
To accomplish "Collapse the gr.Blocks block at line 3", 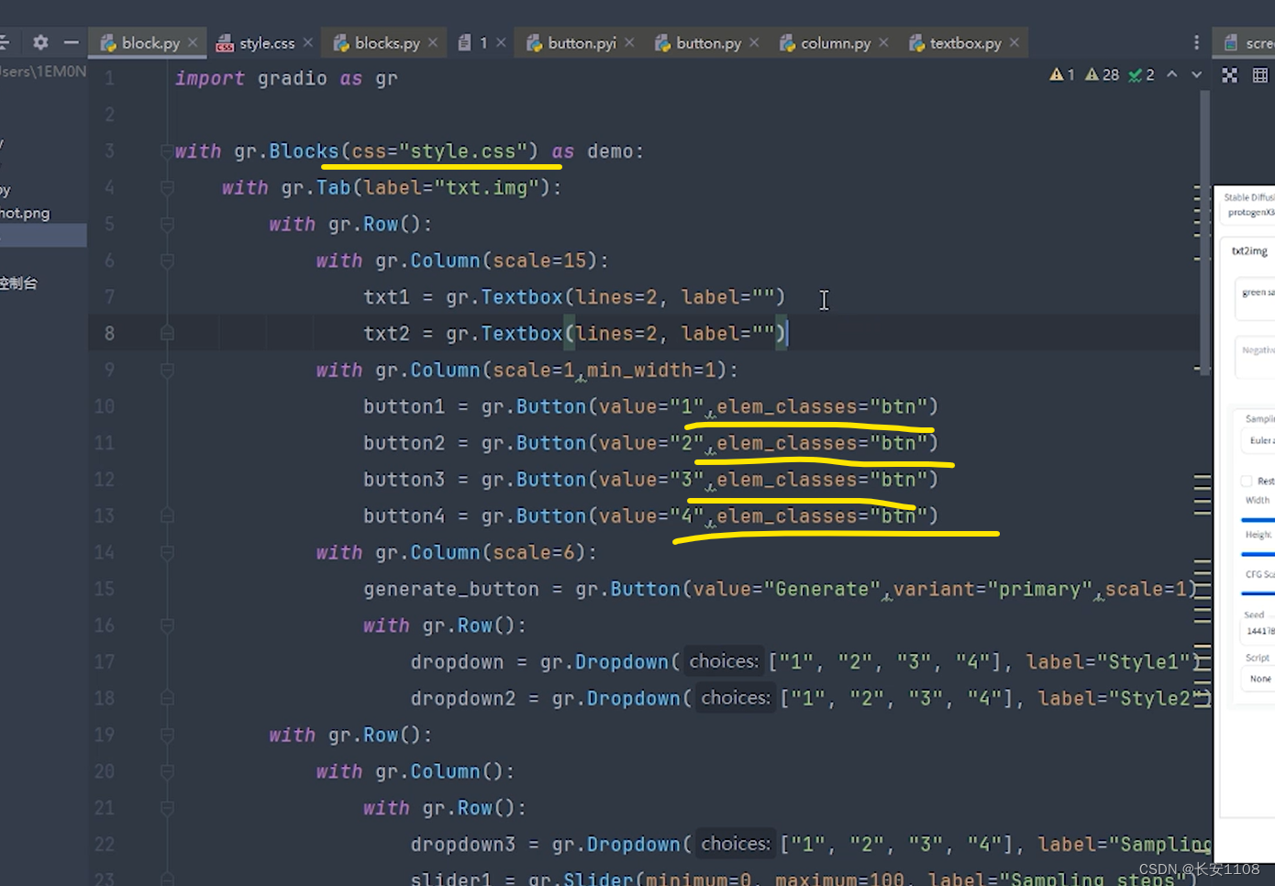I will tap(167, 151).
